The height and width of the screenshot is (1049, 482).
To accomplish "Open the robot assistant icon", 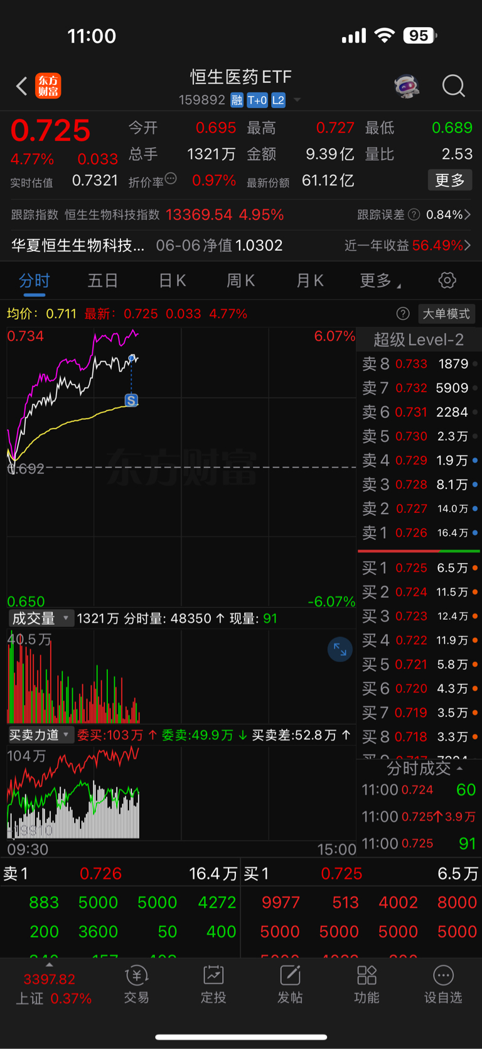I will tap(407, 86).
